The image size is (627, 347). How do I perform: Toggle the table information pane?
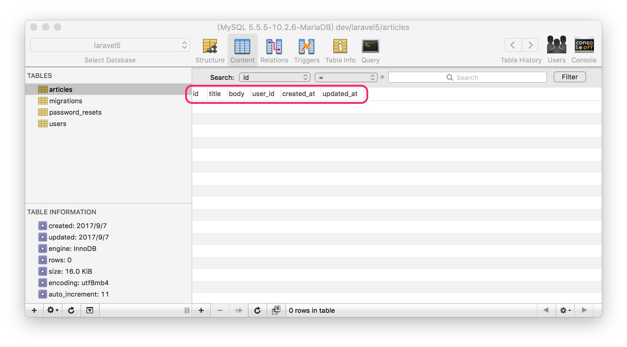90,310
